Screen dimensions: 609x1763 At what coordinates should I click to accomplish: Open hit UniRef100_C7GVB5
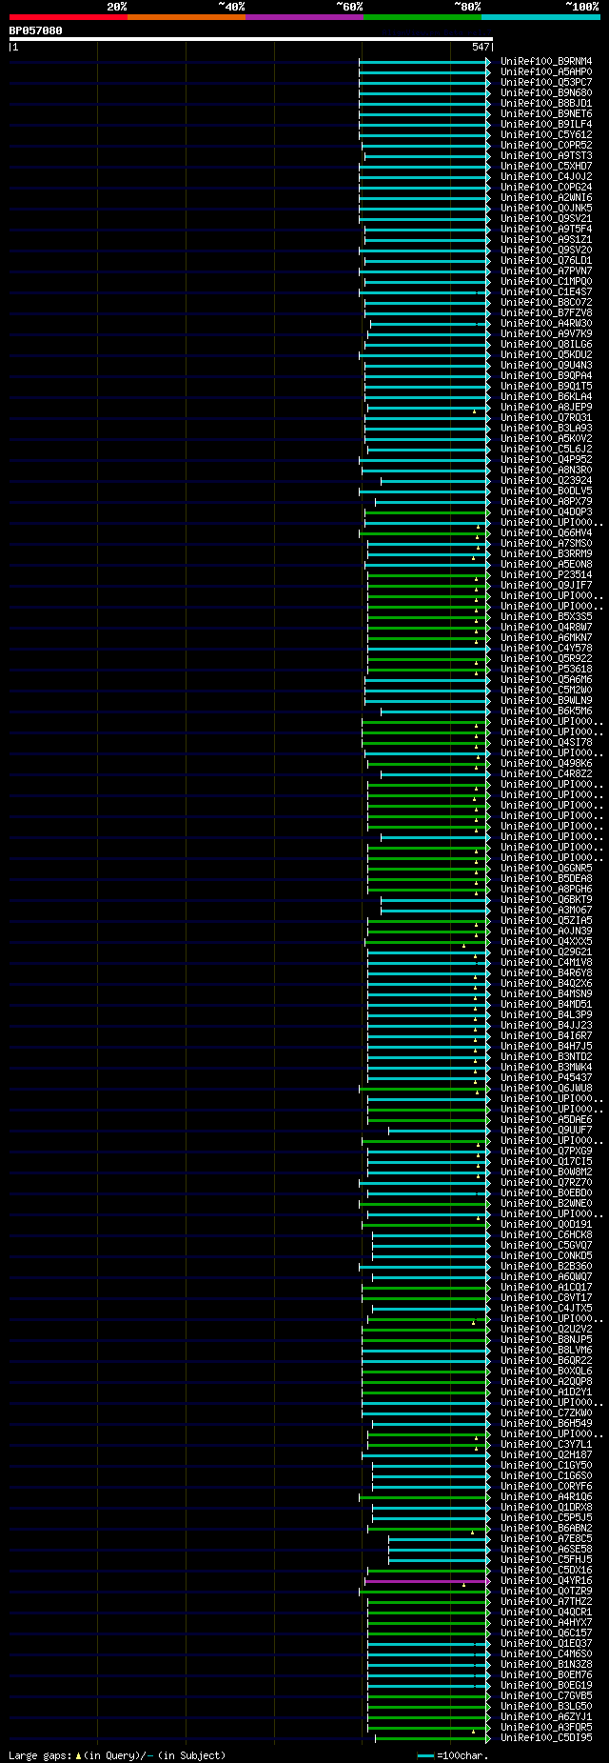[546, 1695]
